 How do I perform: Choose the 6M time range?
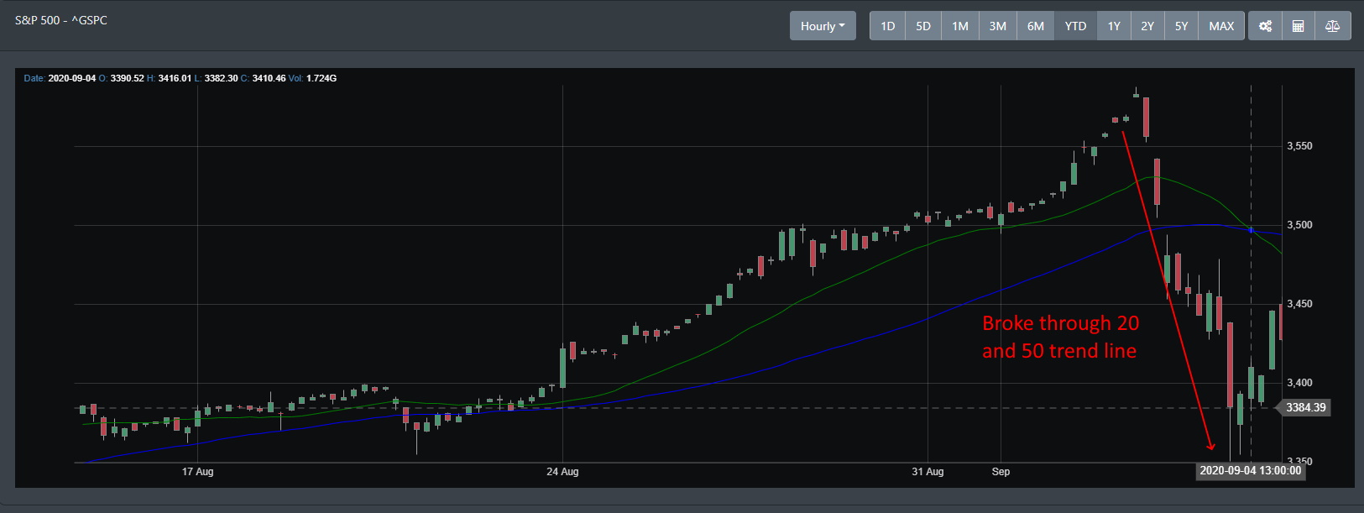(1036, 26)
